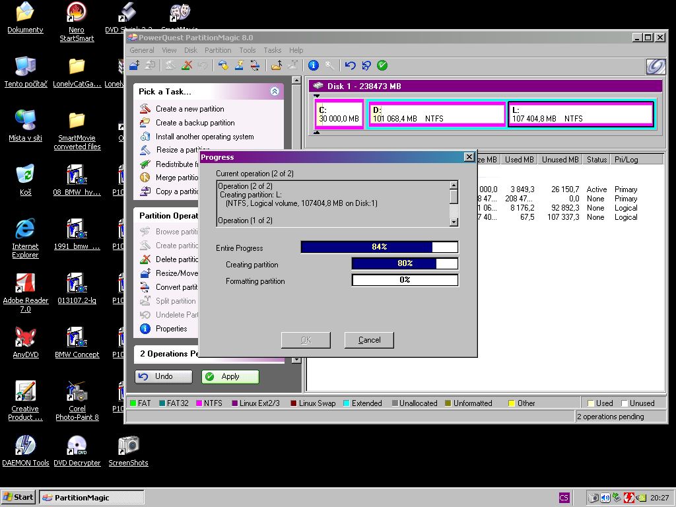The width and height of the screenshot is (676, 507).
Task: Cancel the partition operation in Progress dialog
Action: [369, 340]
